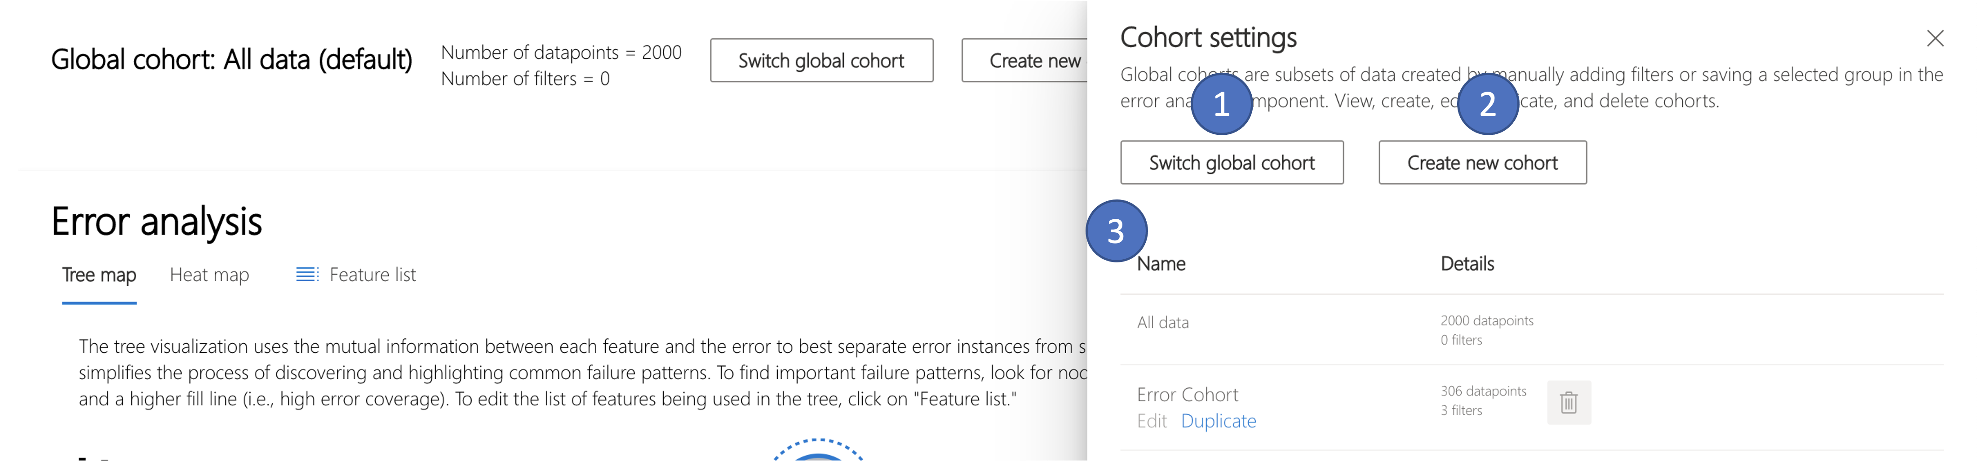This screenshot has height=461, width=1977.
Task: Click Switch global cohort in top header
Action: tap(821, 61)
